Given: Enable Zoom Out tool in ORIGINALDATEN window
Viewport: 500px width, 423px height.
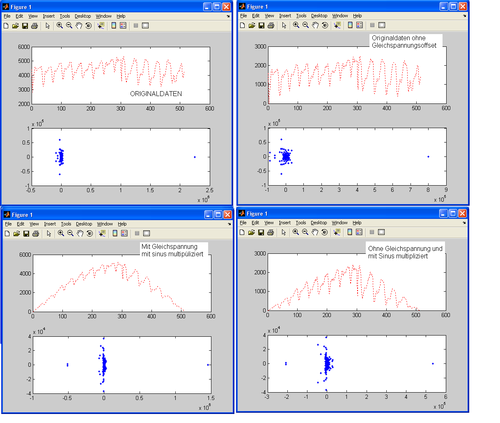Looking at the screenshot, I should pyautogui.click(x=69, y=25).
